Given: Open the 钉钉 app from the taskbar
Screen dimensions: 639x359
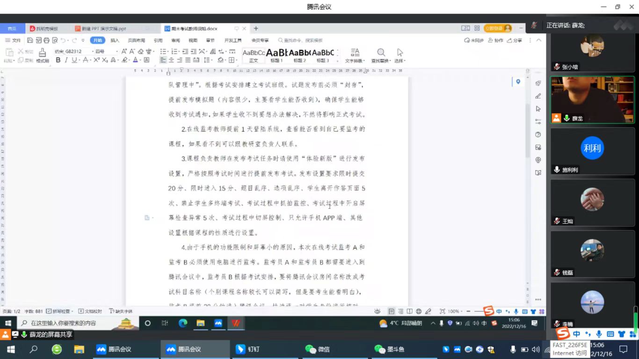Looking at the screenshot, I should tap(248, 349).
